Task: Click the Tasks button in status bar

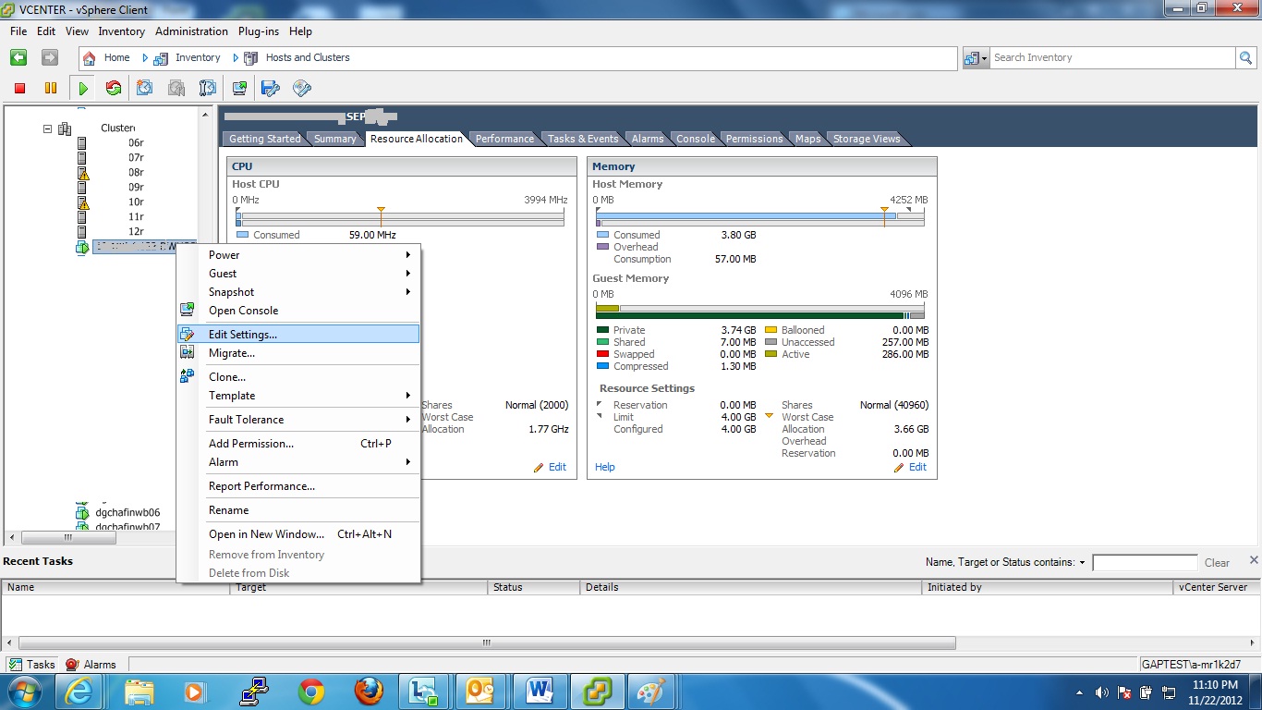Action: [32, 664]
